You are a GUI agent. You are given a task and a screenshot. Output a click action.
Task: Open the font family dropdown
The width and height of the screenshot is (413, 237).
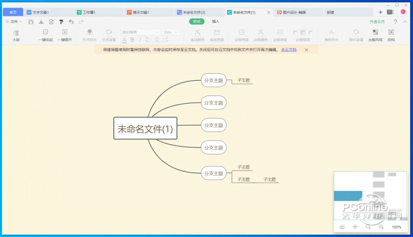coord(141,32)
